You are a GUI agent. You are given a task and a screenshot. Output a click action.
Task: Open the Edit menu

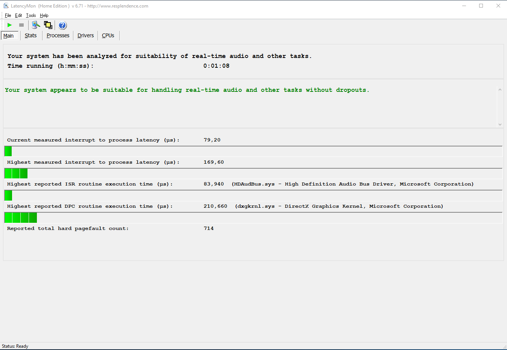18,15
